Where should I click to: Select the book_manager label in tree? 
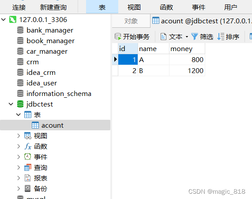tap(50, 41)
